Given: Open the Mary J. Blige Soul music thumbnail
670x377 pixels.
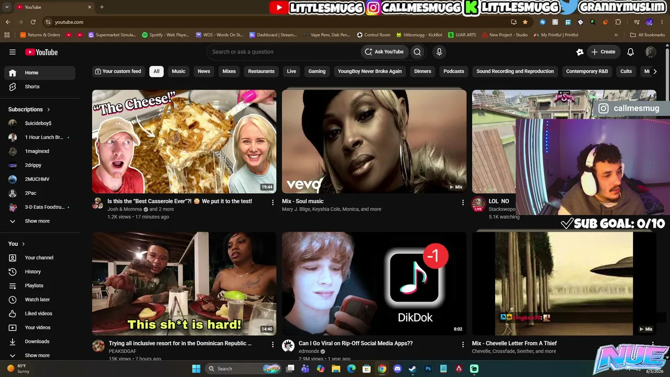Looking at the screenshot, I should point(374,141).
